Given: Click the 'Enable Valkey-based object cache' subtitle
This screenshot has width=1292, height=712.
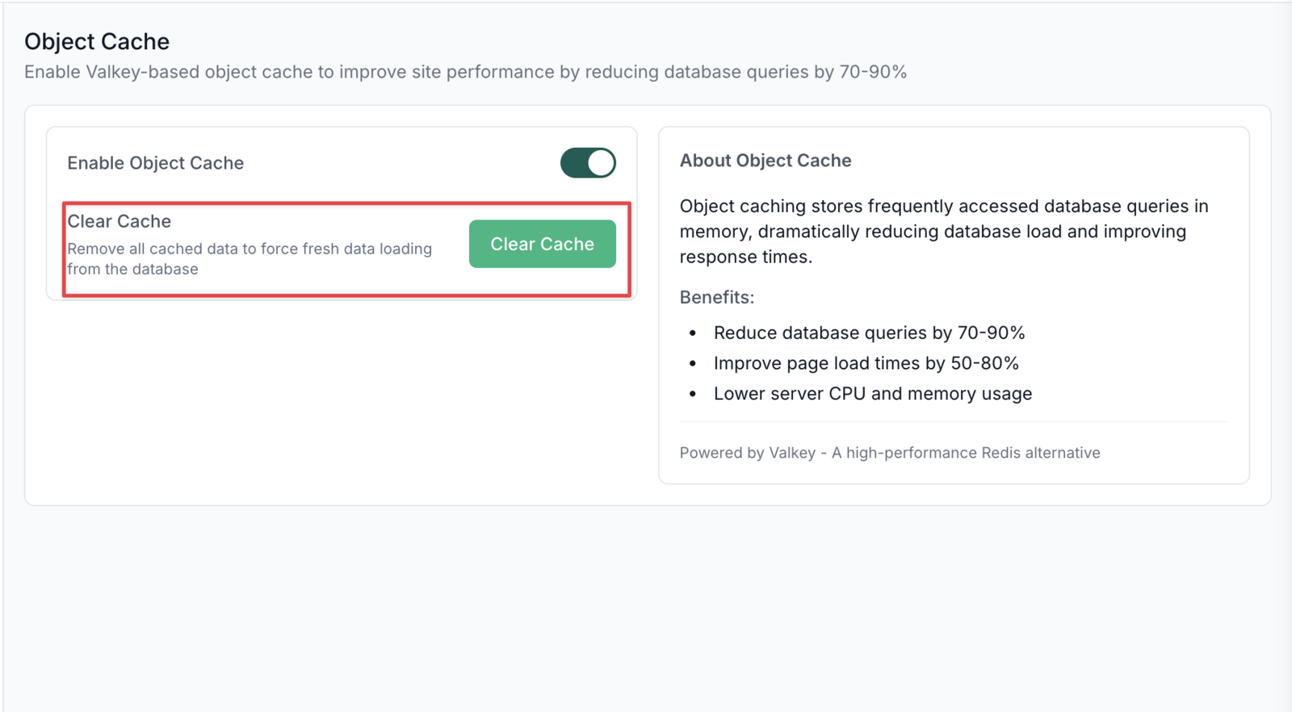Looking at the screenshot, I should click(465, 72).
